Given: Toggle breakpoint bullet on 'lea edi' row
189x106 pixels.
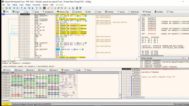Looking at the screenshot, I should (19, 43).
